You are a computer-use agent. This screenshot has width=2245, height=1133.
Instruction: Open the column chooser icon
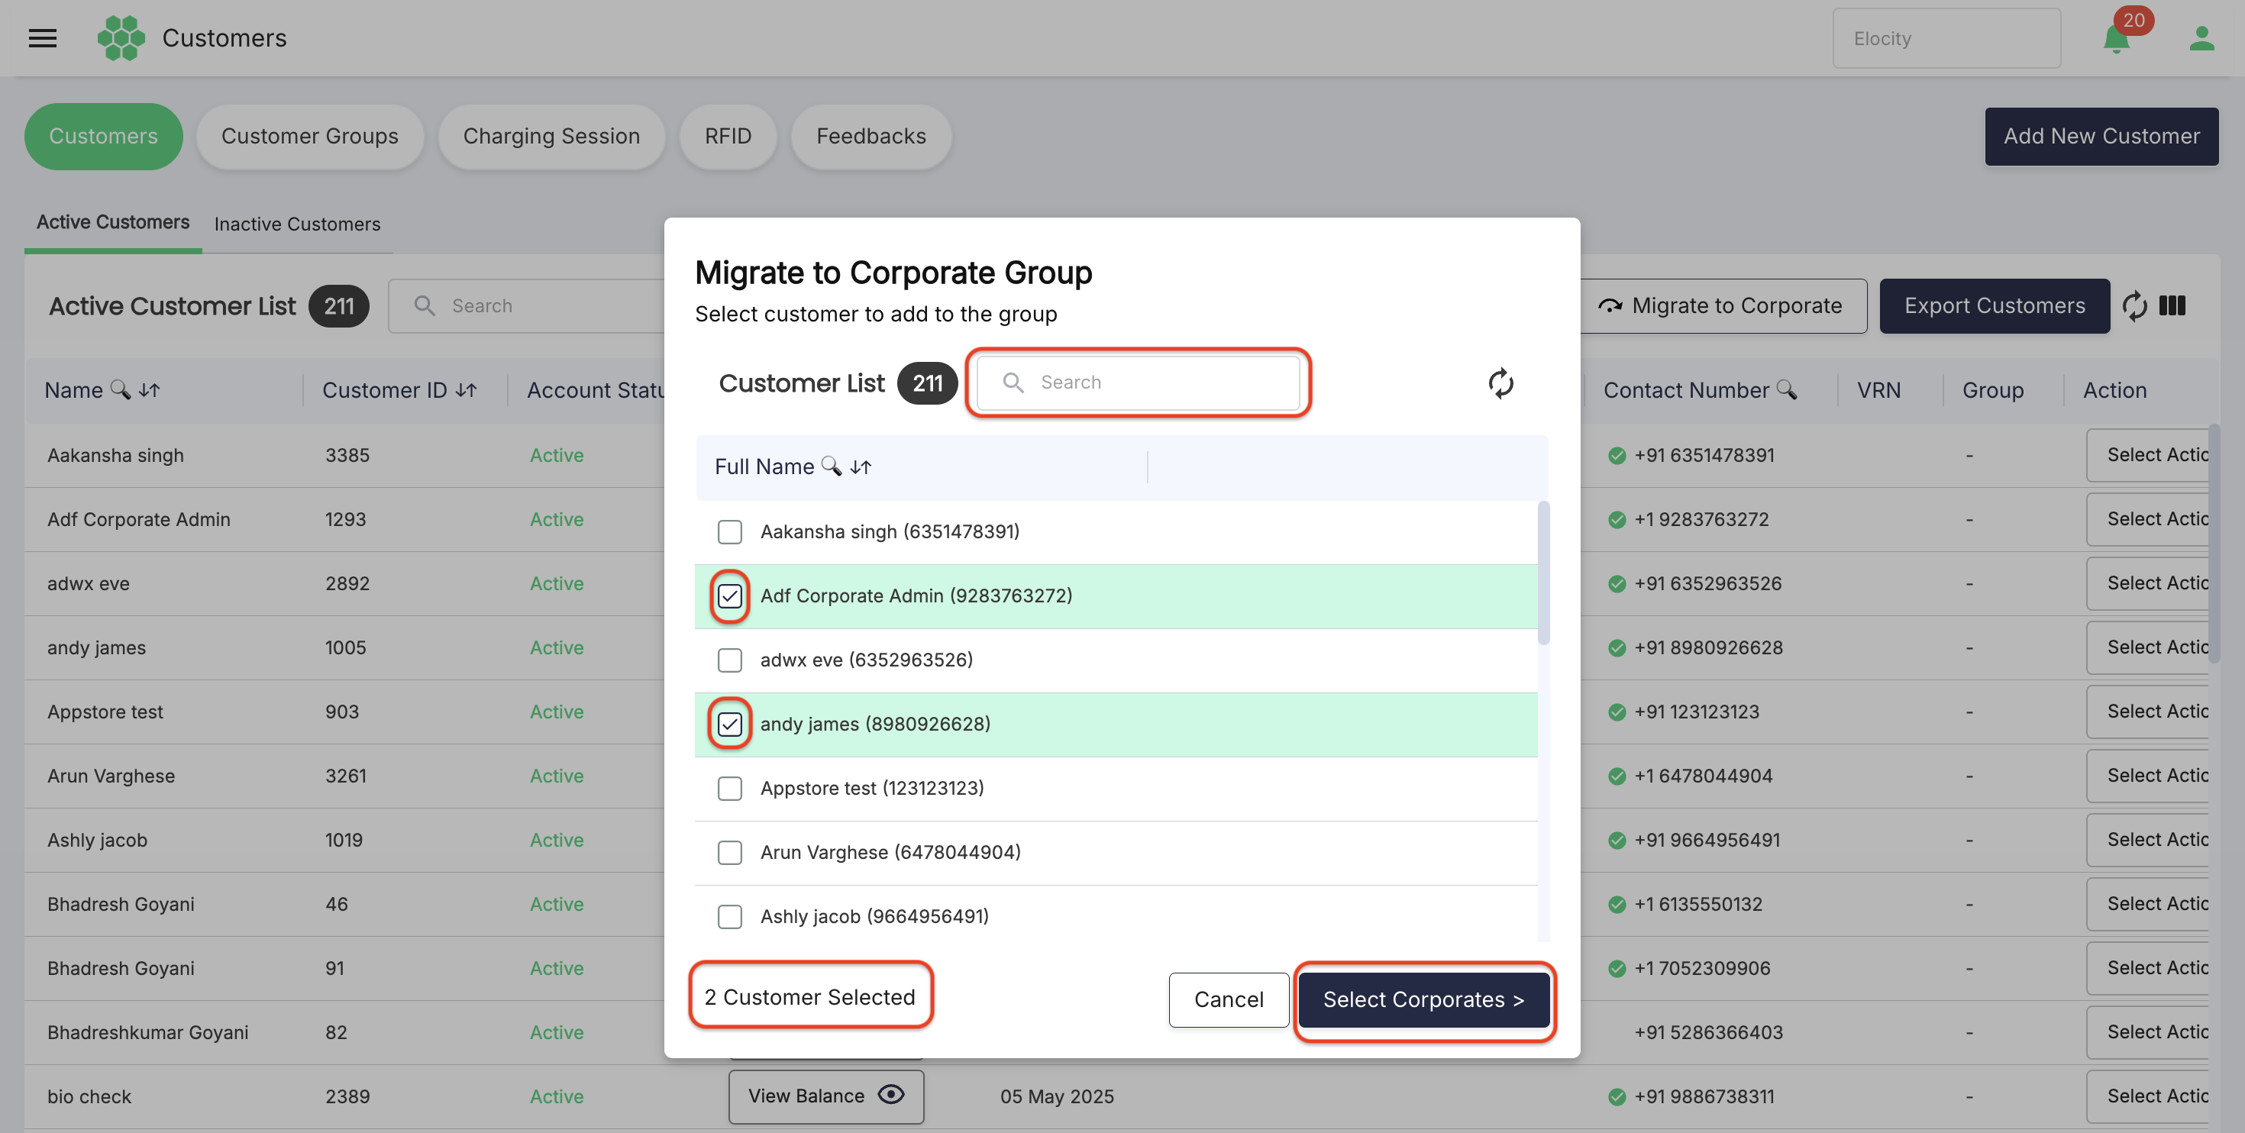click(2172, 306)
